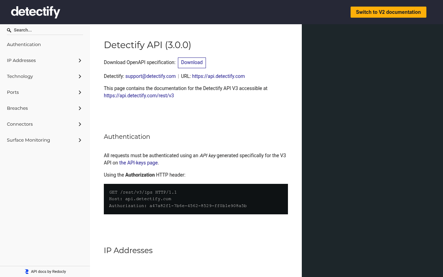The image size is (443, 277).
Task: Click the Detectify logo
Action: point(36,12)
